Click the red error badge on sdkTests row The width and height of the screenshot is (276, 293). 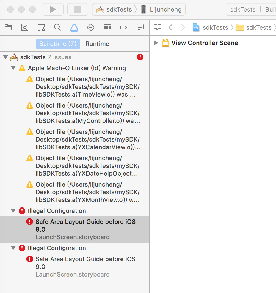[140, 57]
